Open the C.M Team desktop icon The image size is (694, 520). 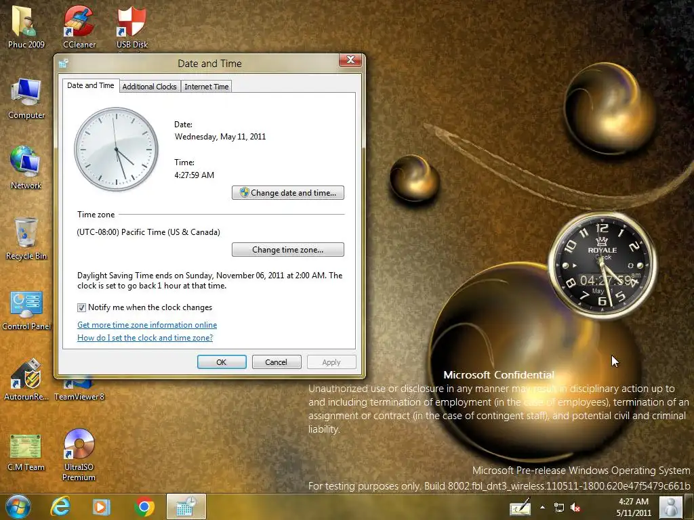26,451
